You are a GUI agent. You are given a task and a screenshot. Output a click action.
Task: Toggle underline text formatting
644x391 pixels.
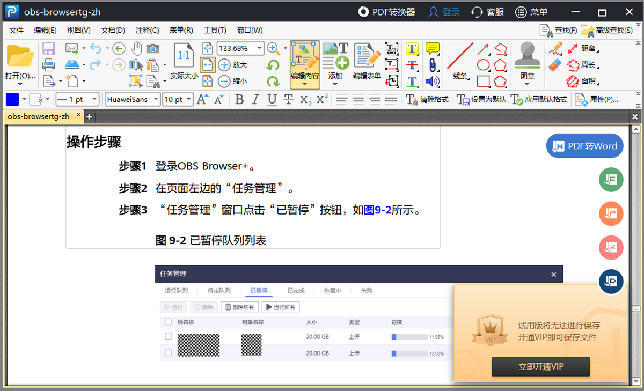point(272,99)
